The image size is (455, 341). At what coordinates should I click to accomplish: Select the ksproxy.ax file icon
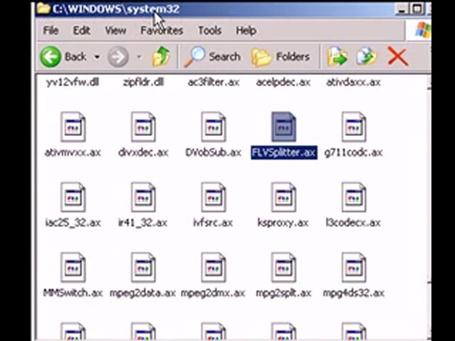(x=283, y=197)
